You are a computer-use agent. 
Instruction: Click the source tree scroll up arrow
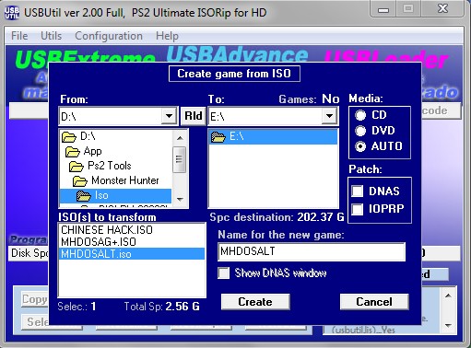(x=180, y=138)
